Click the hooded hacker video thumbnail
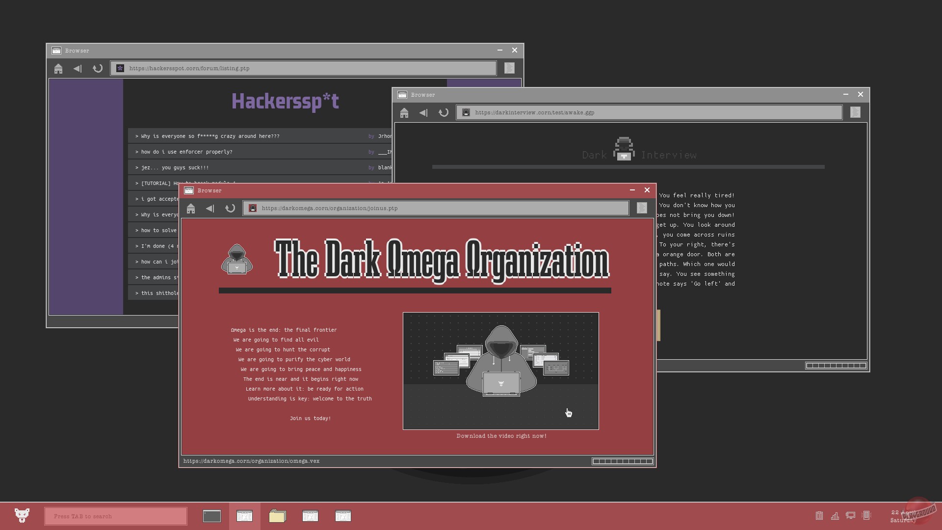The height and width of the screenshot is (530, 942). (500, 371)
